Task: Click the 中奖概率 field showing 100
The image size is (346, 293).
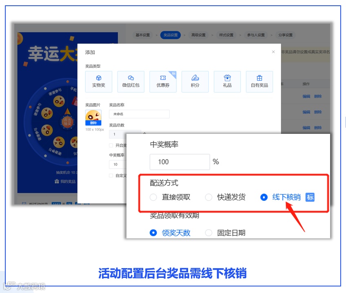Action: pos(180,162)
